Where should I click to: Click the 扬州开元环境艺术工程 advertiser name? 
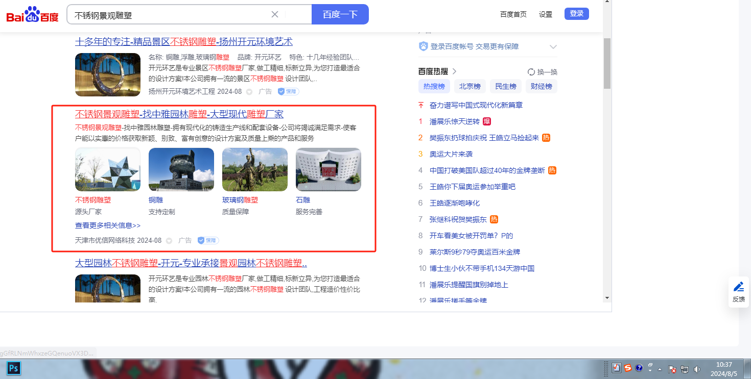pos(182,92)
